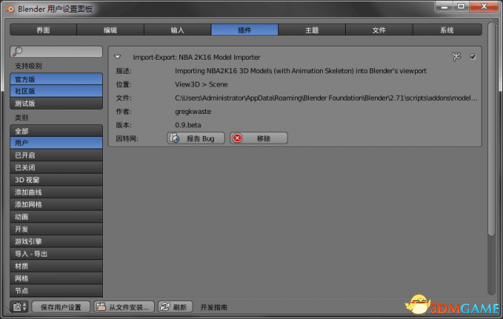Click the 刷新 button
Screen dimensions: 503x319
click(x=175, y=306)
